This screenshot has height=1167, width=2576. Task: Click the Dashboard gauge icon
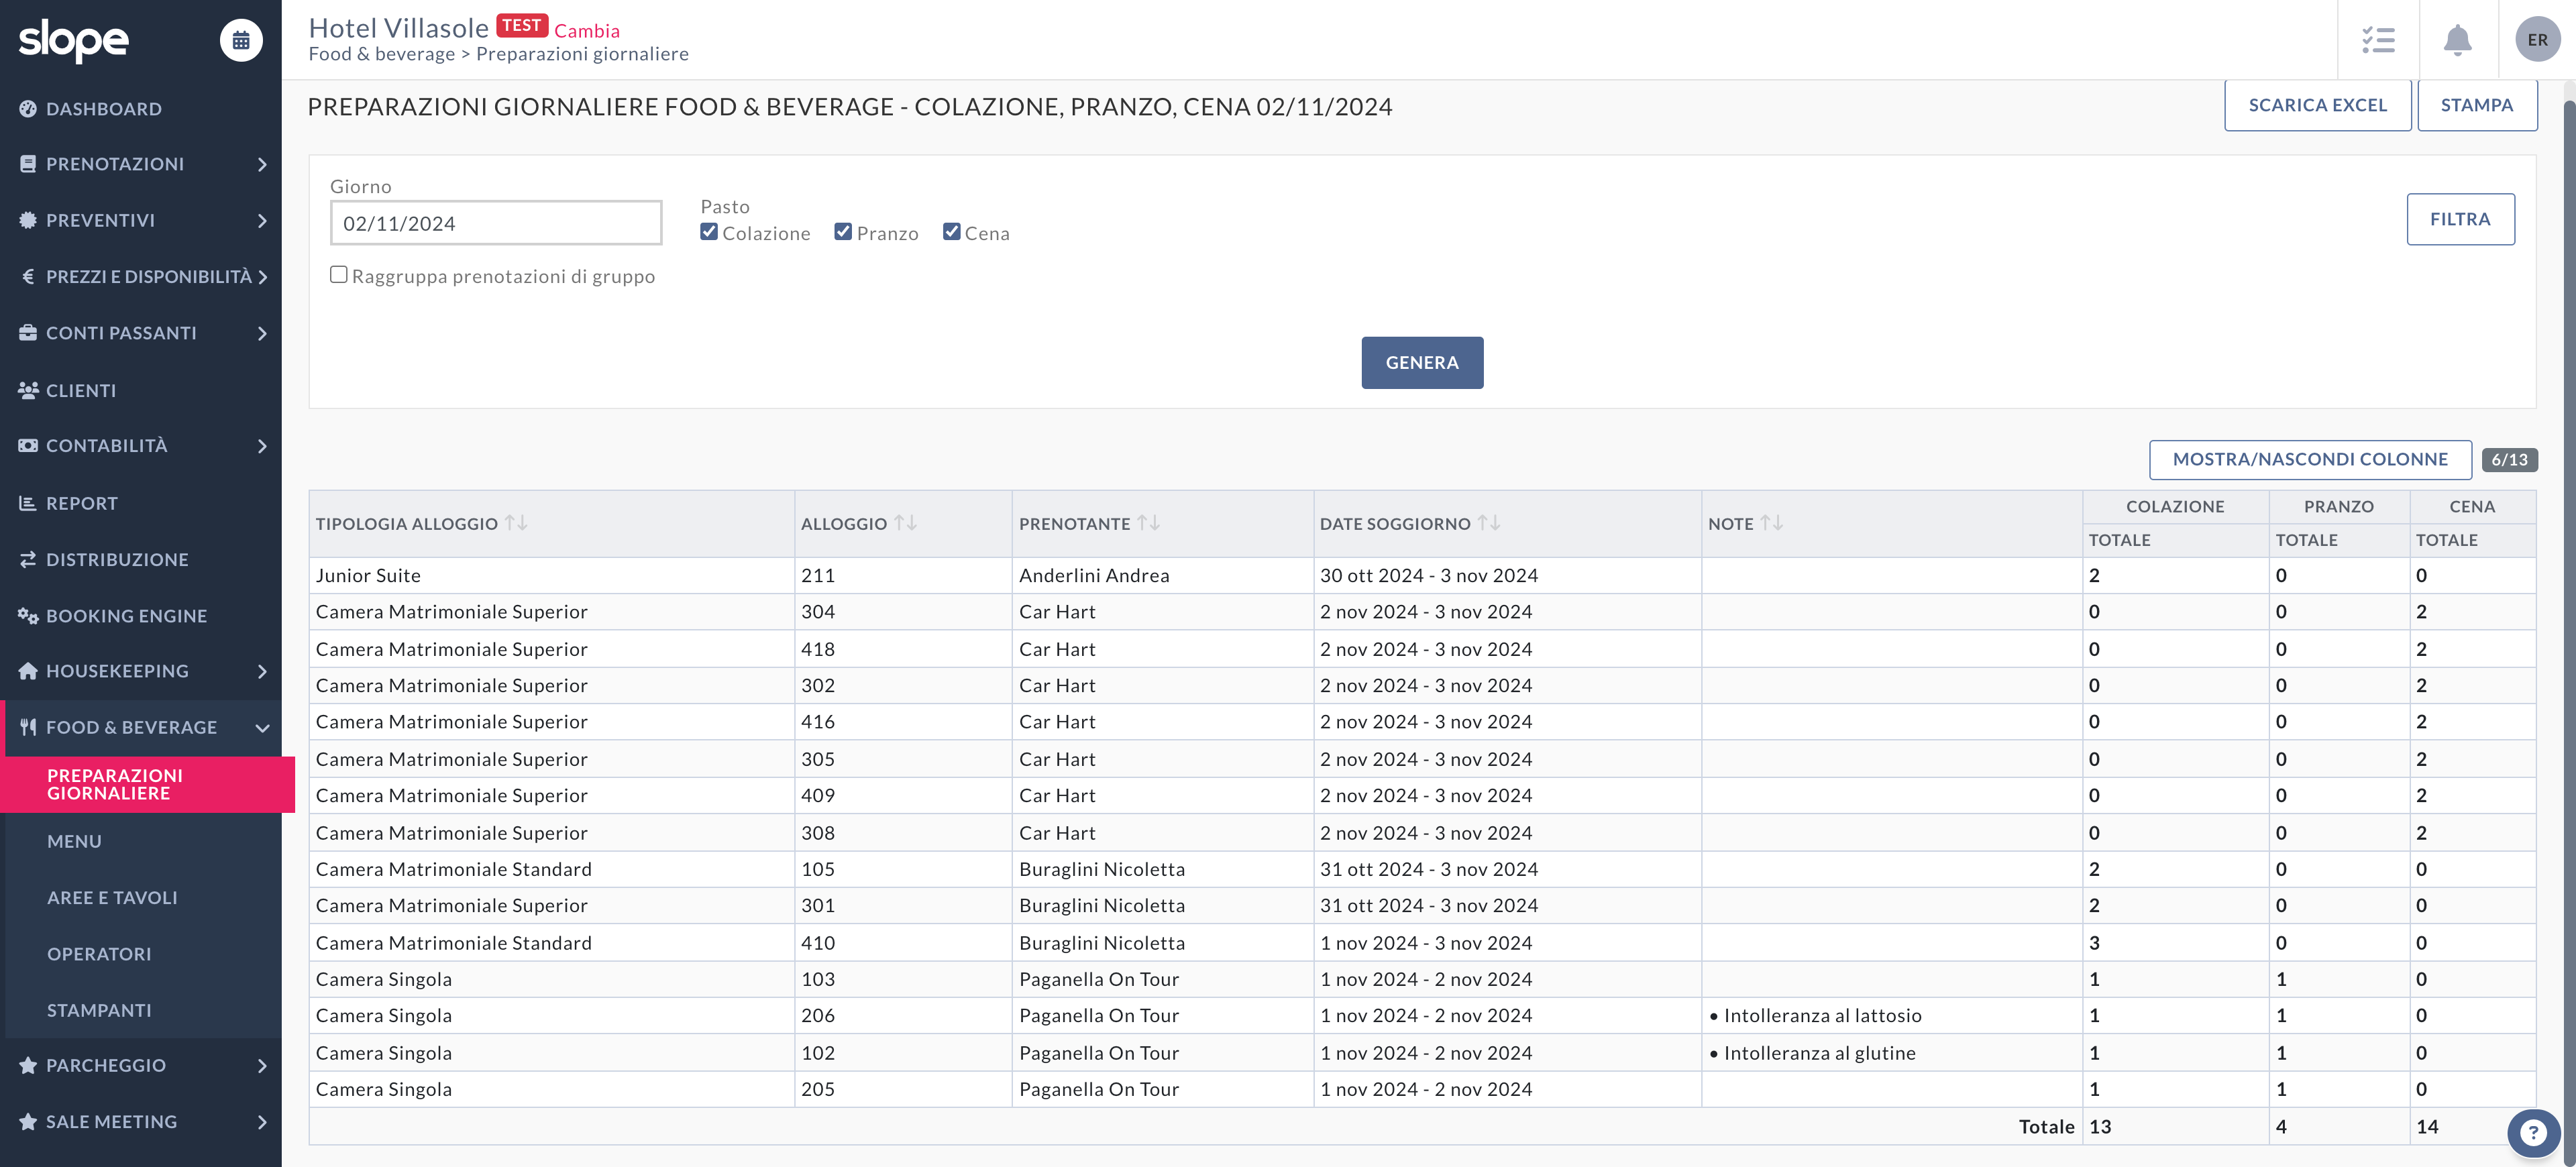click(x=28, y=109)
